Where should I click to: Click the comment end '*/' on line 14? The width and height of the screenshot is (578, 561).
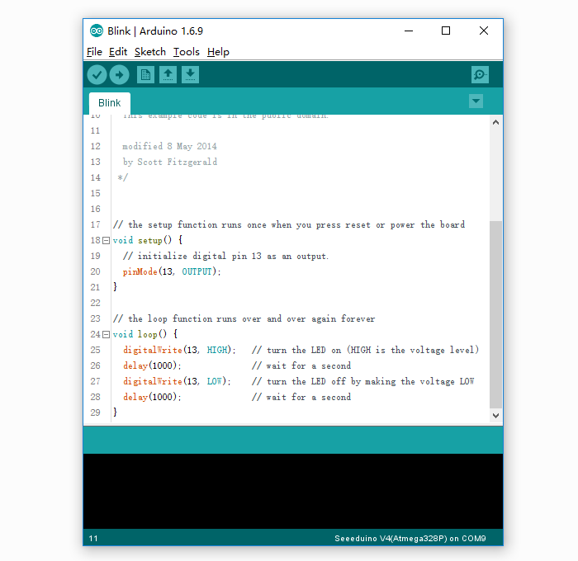[x=122, y=177]
